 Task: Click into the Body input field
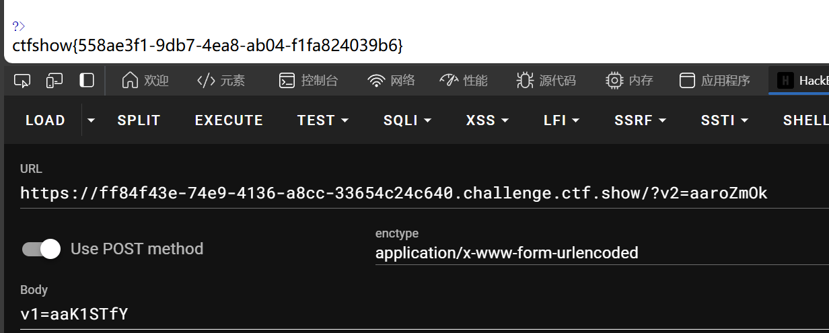pos(425,313)
